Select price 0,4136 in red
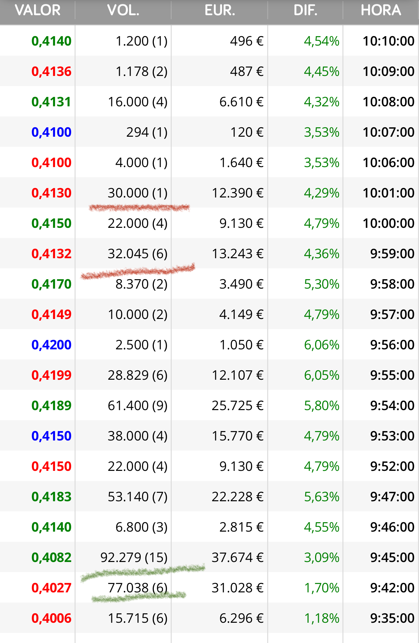Viewport: 419px width, 643px height. tap(51, 72)
